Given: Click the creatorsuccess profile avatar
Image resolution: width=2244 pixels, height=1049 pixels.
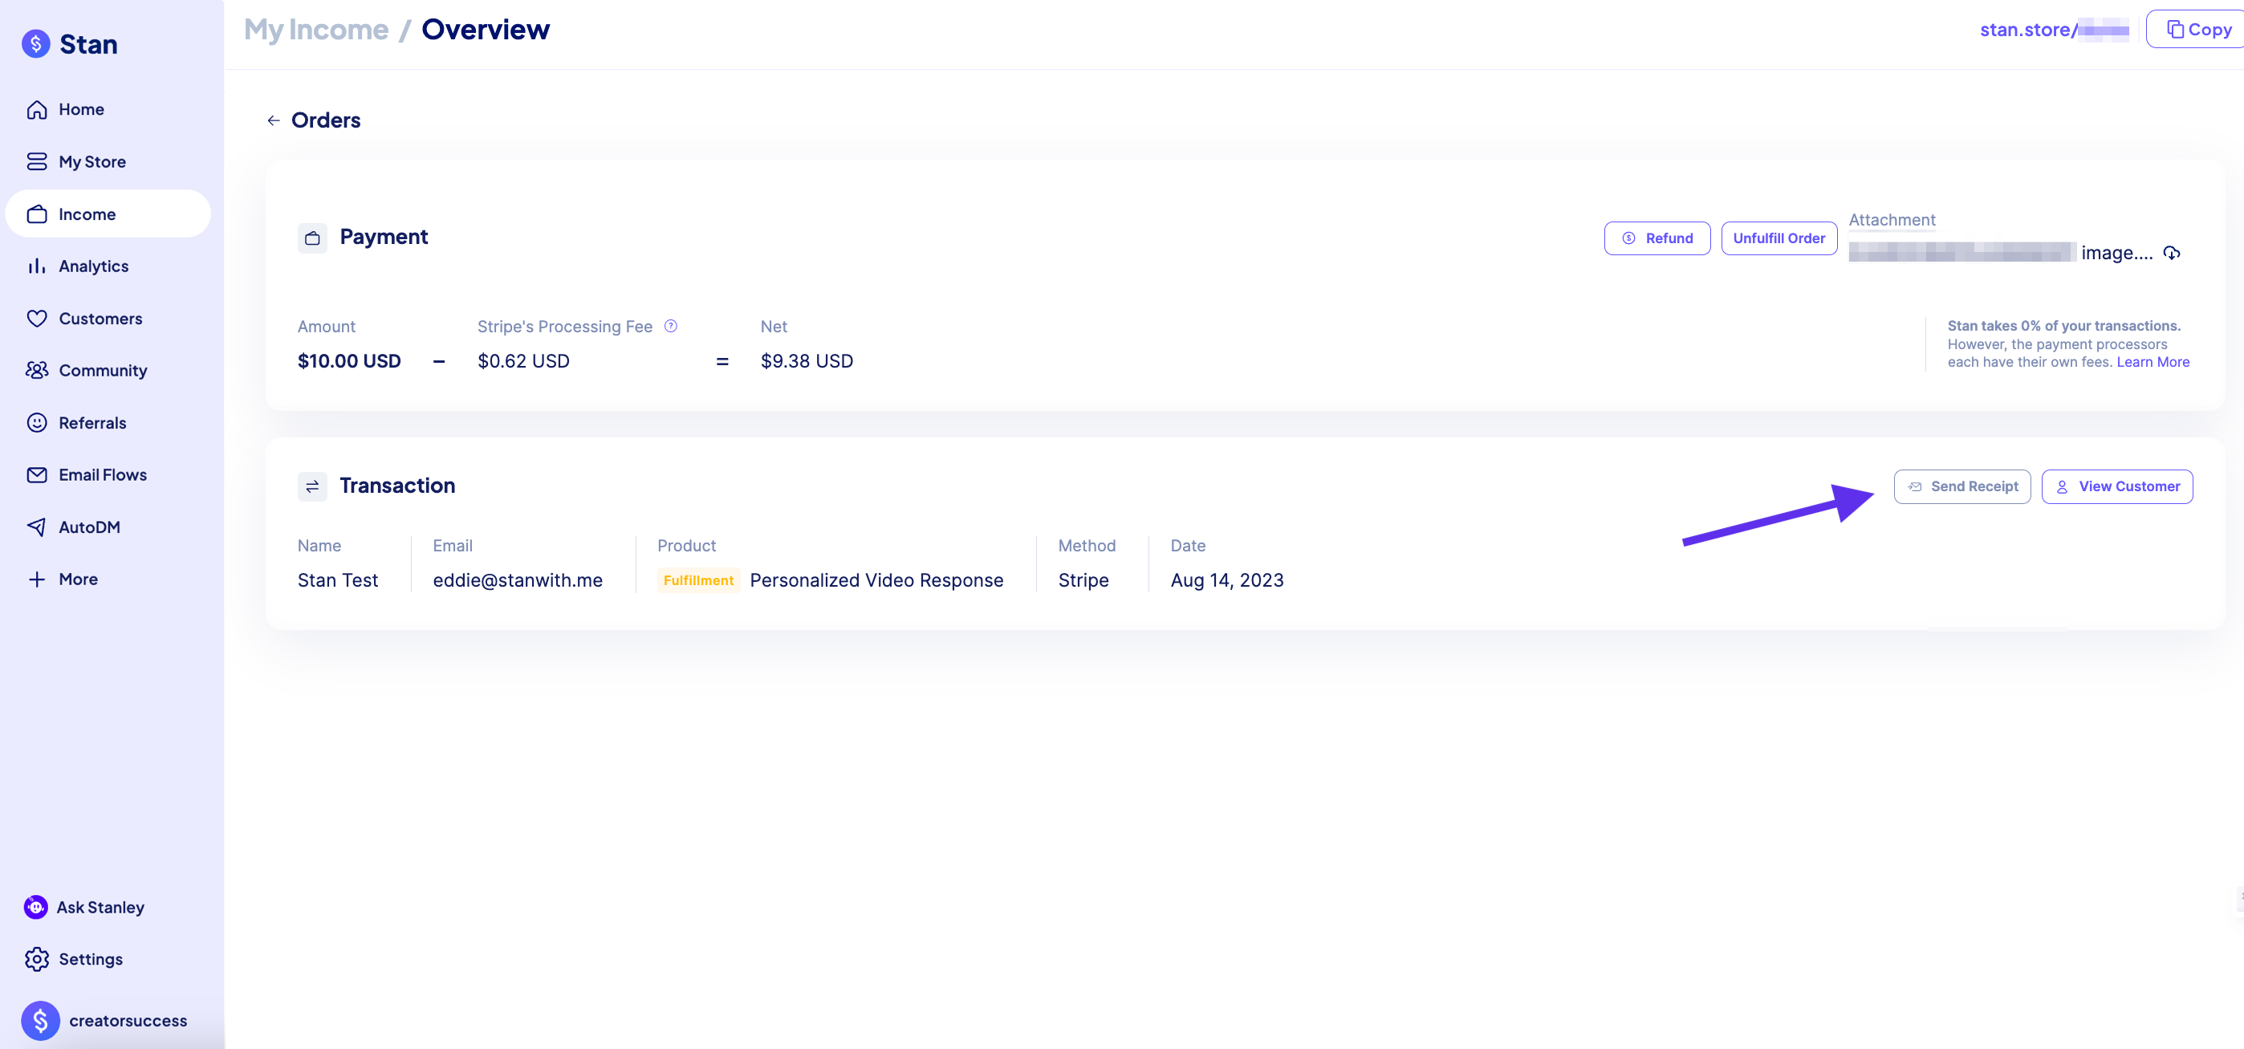Looking at the screenshot, I should (40, 1020).
